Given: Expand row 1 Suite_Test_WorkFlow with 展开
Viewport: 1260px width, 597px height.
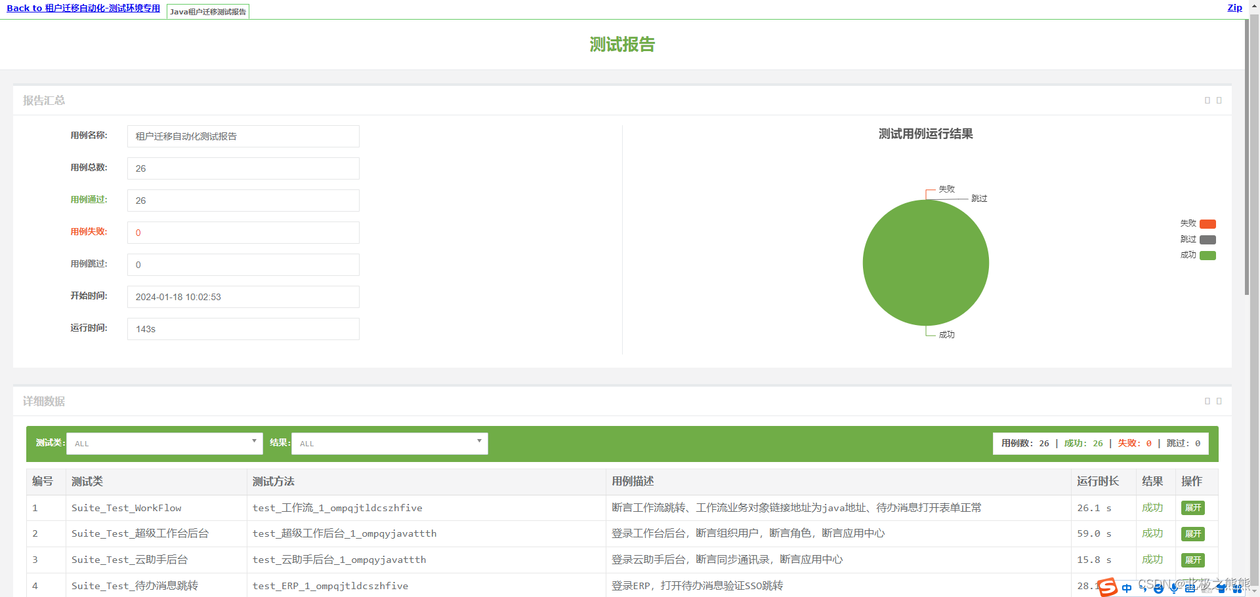Looking at the screenshot, I should (1193, 508).
